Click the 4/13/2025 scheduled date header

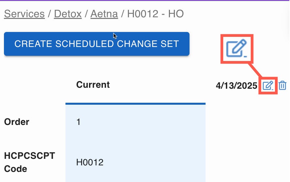click(x=237, y=86)
